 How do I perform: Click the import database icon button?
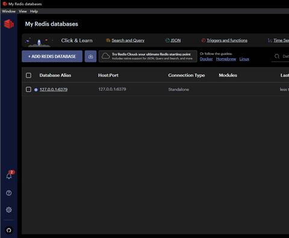point(90,56)
